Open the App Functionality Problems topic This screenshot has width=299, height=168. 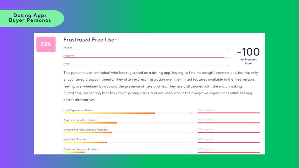[81, 120]
